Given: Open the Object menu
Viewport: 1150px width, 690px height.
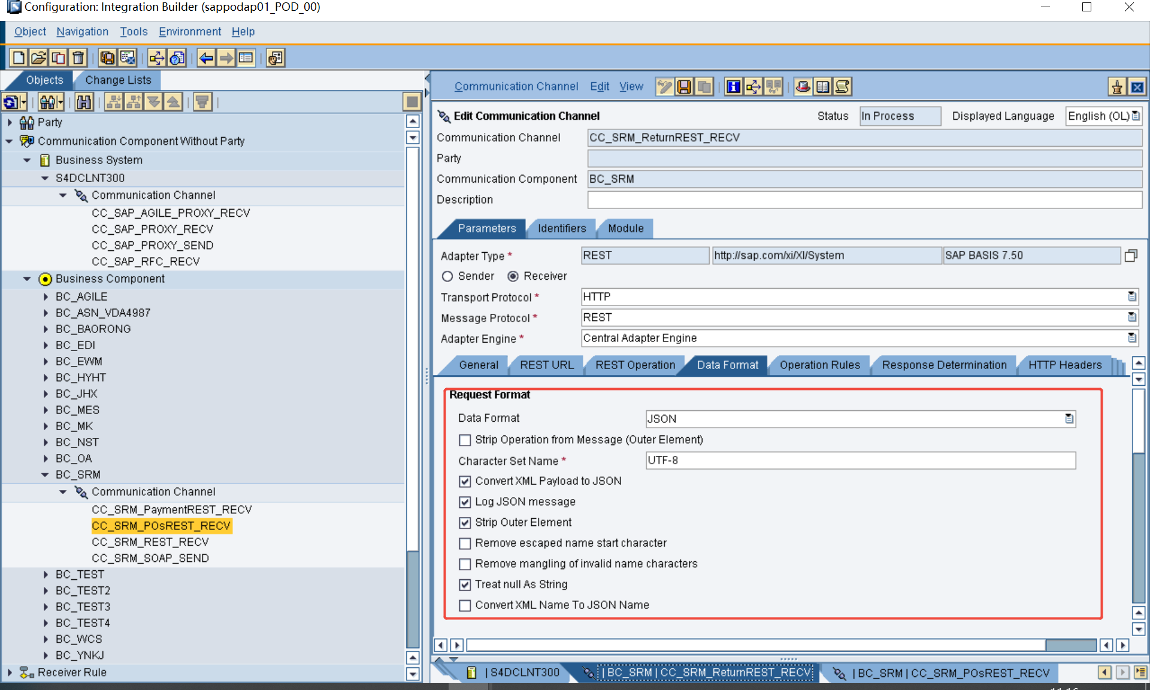Looking at the screenshot, I should [x=30, y=32].
